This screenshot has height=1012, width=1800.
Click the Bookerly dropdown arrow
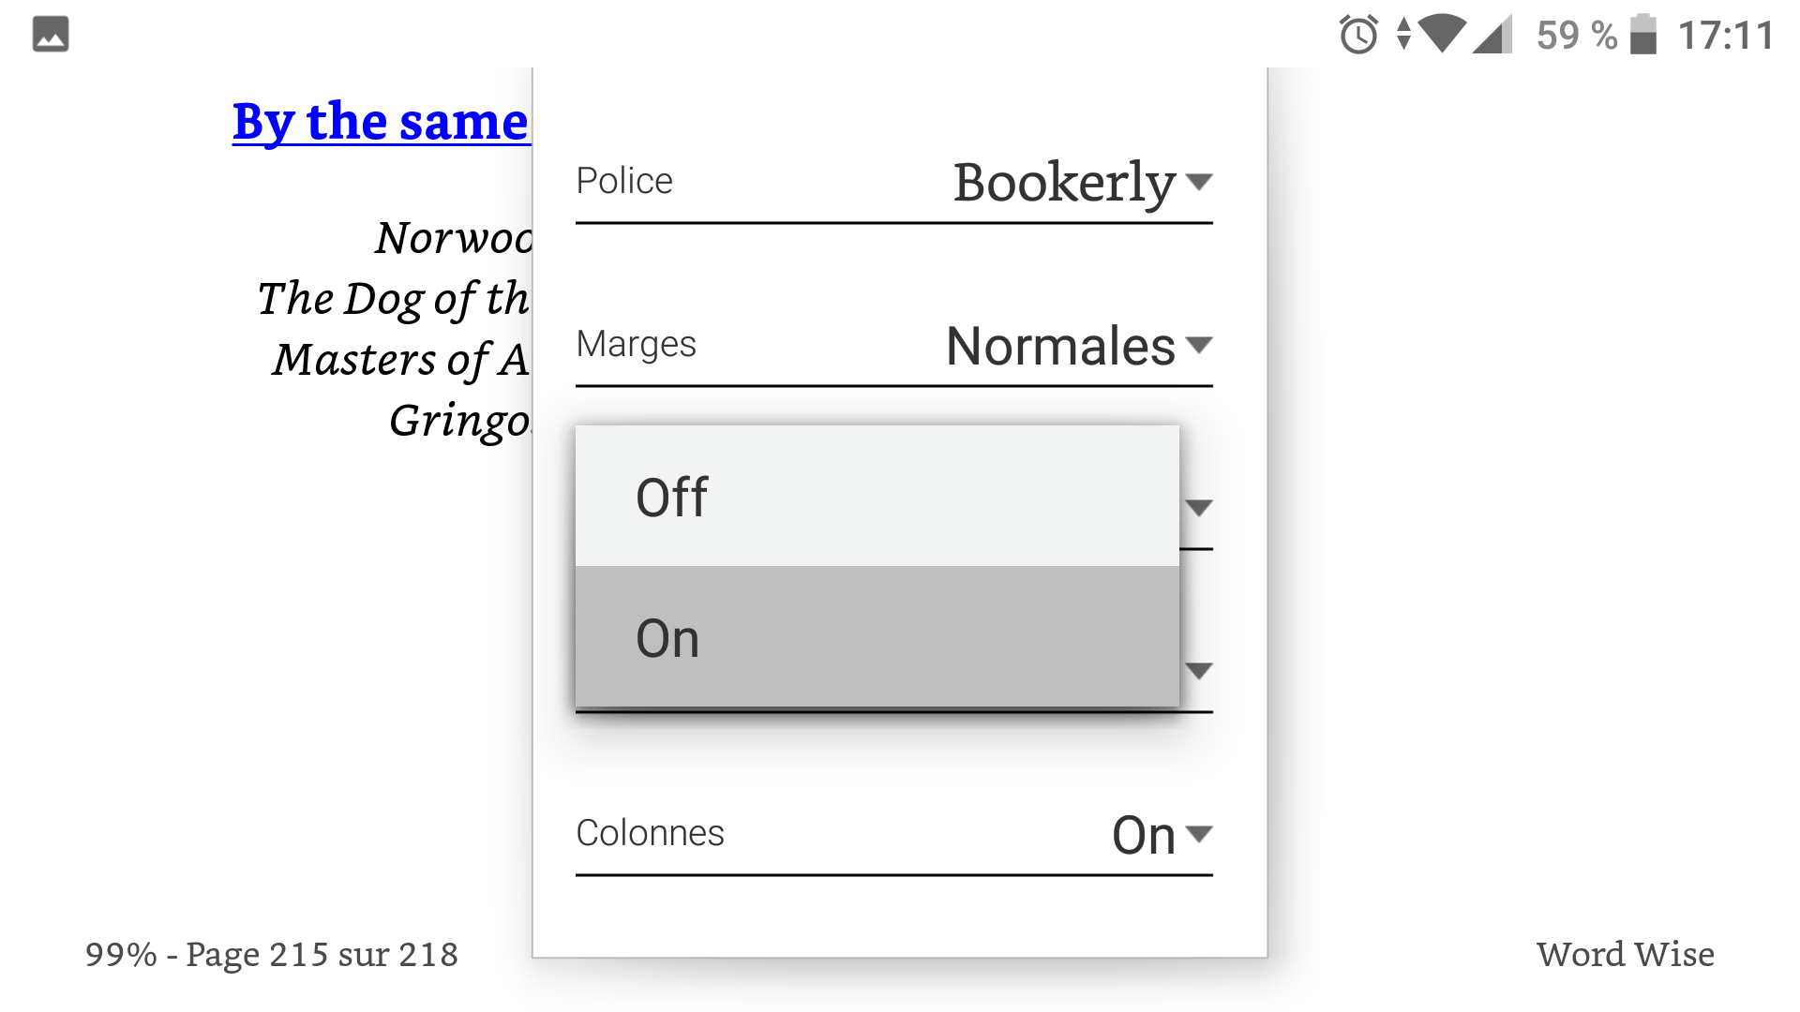[1198, 185]
